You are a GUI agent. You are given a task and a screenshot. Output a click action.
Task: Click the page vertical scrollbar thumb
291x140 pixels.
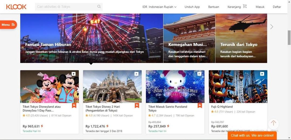[289, 38]
